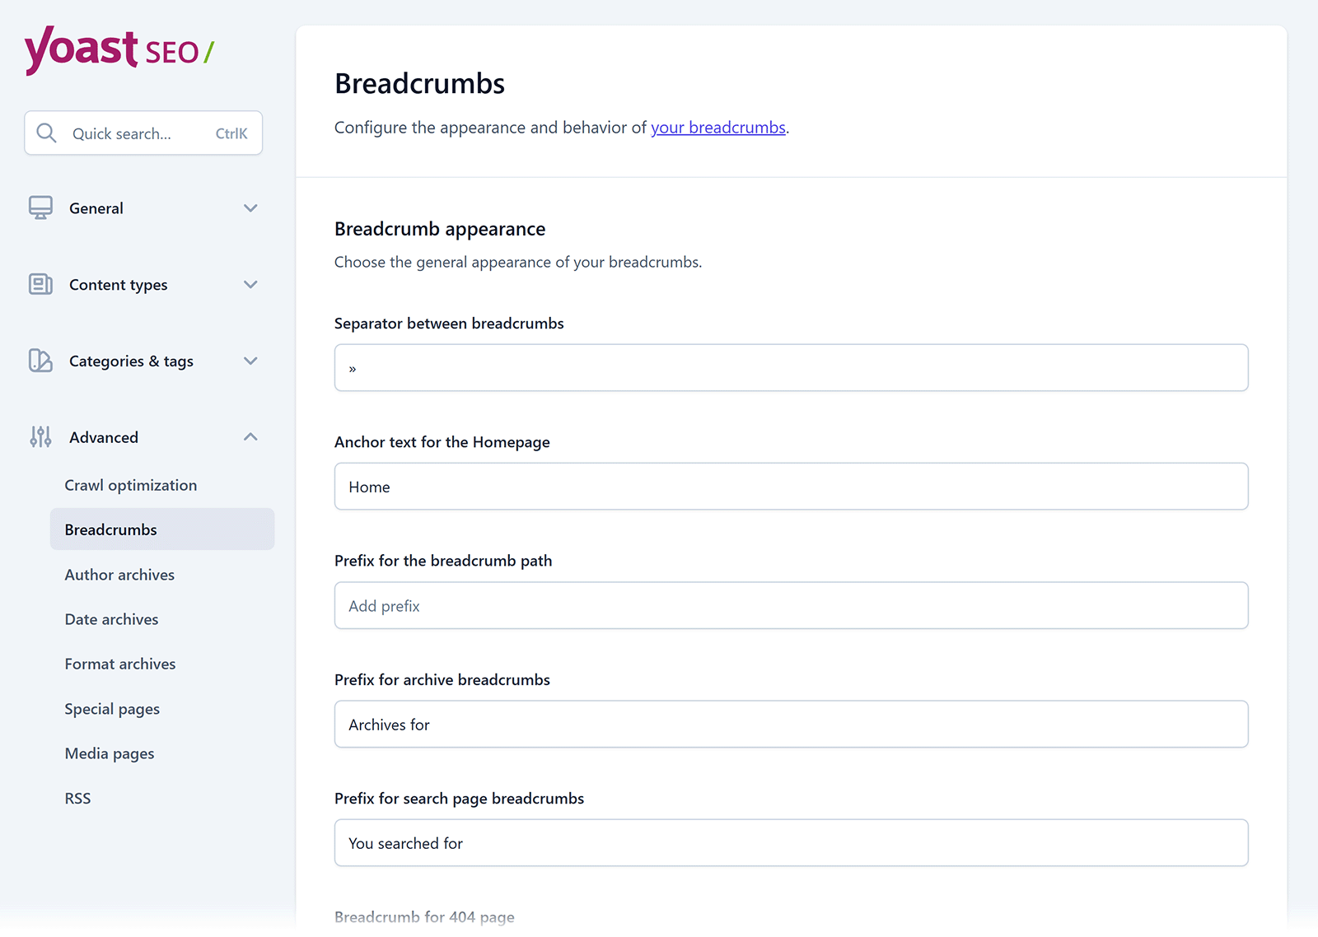1318x937 pixels.
Task: Click the Content types sidebar icon
Action: point(40,284)
